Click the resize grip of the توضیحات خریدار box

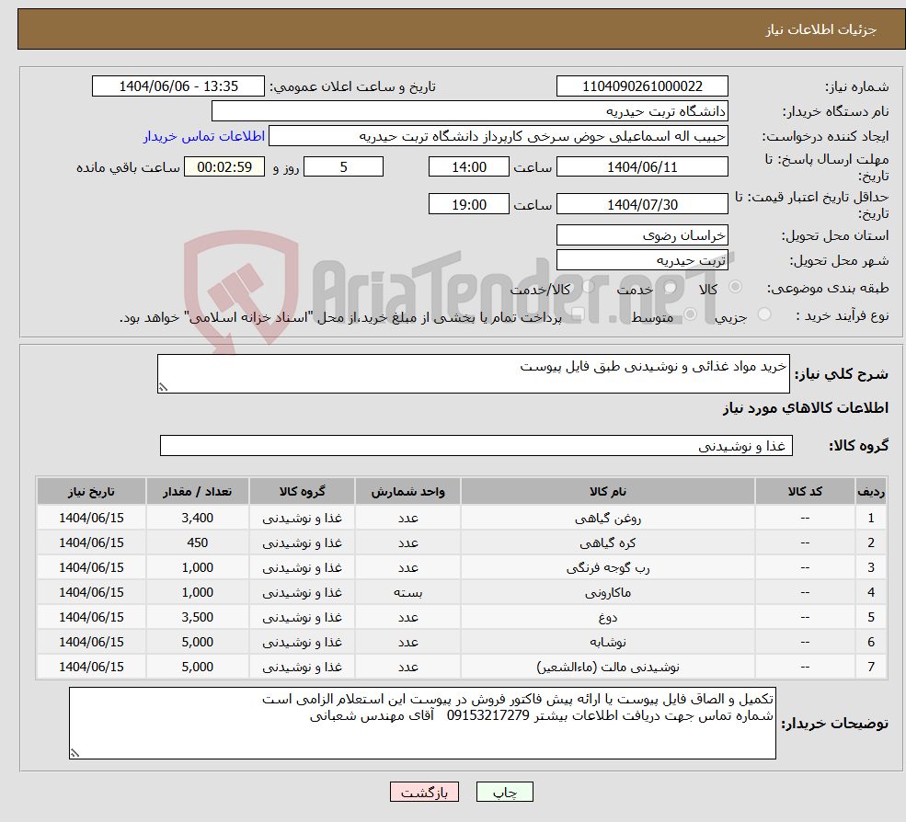click(x=75, y=752)
